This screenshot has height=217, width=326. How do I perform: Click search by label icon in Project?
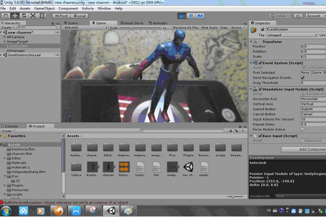click(236, 131)
